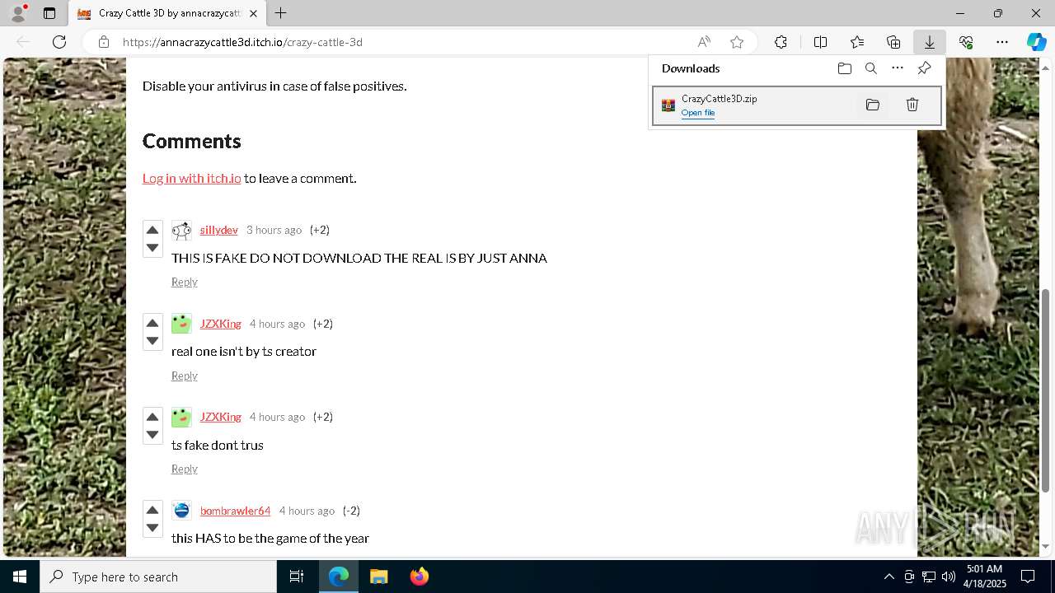Upvote the sillydev comment
The width and height of the screenshot is (1055, 593).
click(x=152, y=230)
